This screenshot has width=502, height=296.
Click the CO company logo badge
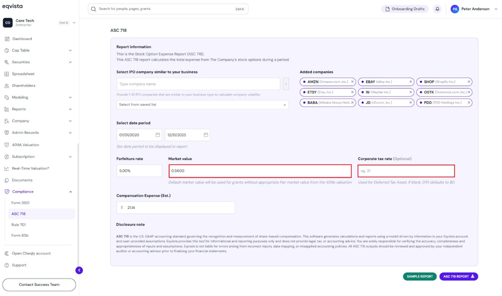pos(8,23)
